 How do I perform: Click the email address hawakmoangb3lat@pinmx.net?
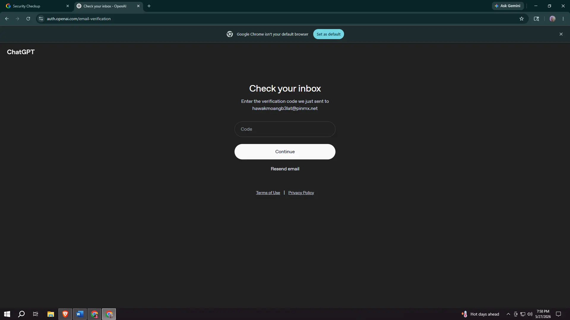285,108
